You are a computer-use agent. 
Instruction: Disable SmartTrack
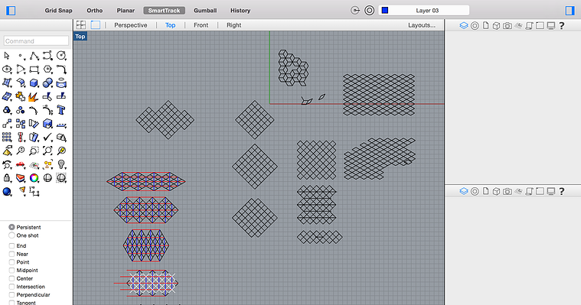click(164, 11)
